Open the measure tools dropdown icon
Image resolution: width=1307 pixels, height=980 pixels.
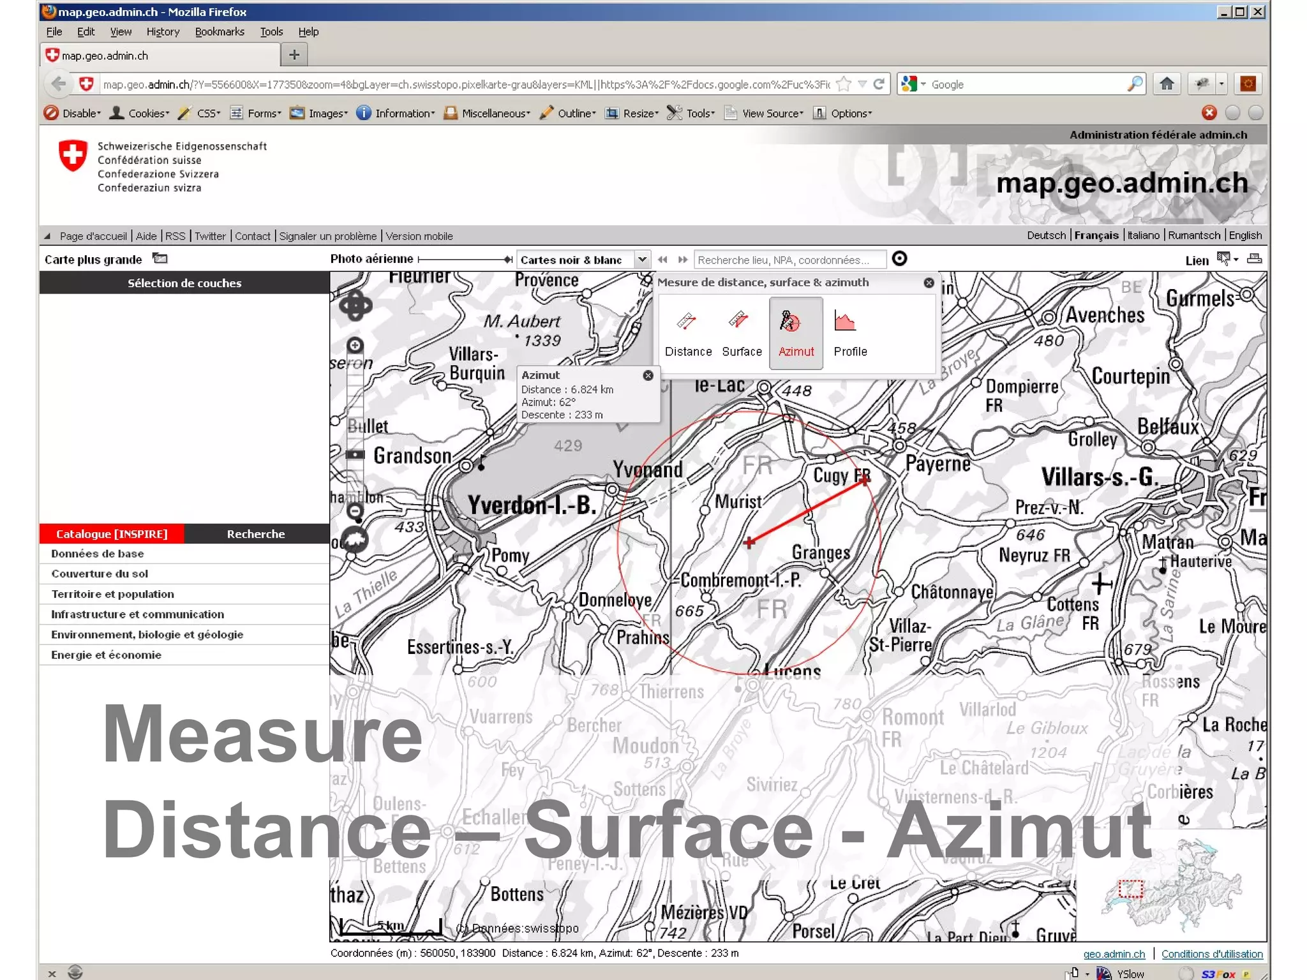[1227, 258]
